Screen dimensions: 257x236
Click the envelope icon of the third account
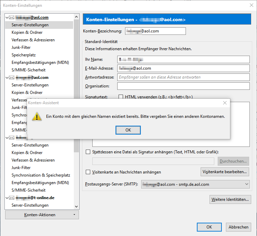12,138
